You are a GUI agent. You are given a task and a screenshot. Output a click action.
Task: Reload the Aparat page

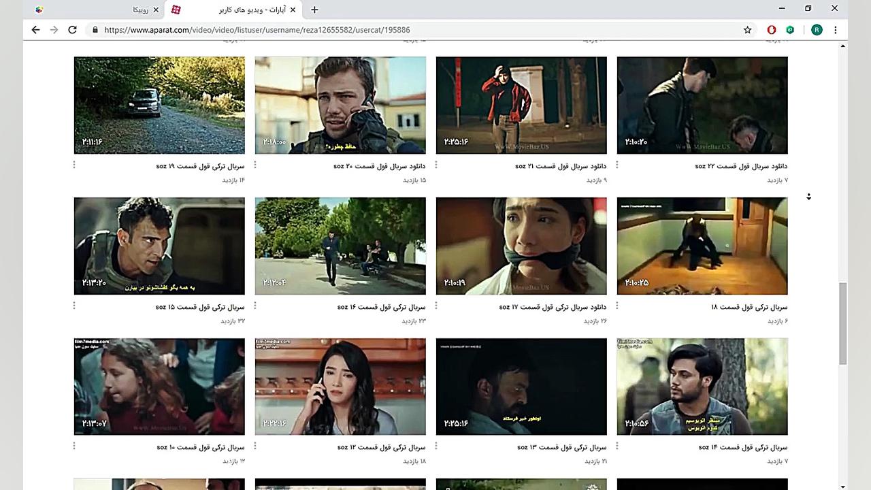coord(72,30)
